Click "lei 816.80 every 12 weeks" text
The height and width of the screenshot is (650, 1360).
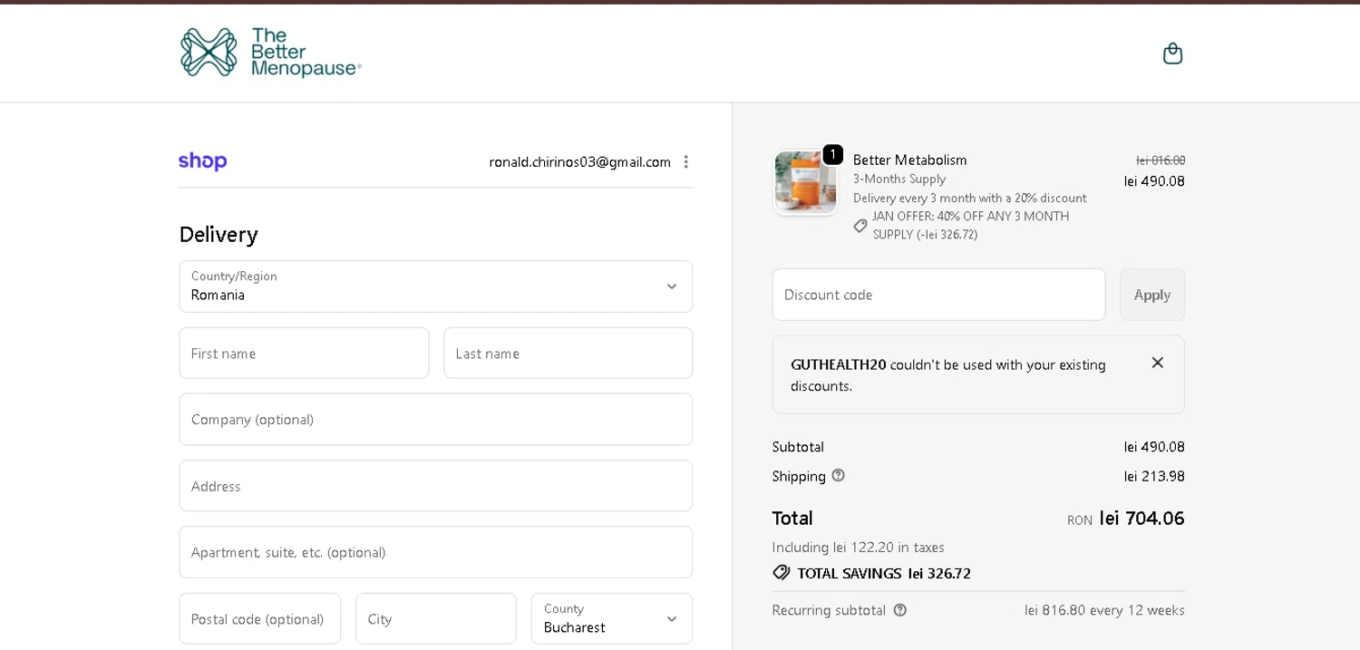coord(1104,610)
